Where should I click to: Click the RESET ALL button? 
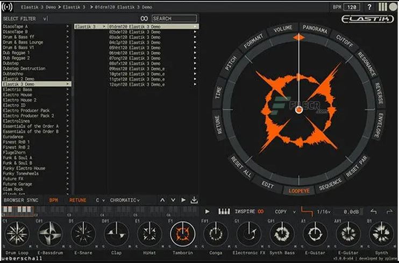(x=241, y=167)
